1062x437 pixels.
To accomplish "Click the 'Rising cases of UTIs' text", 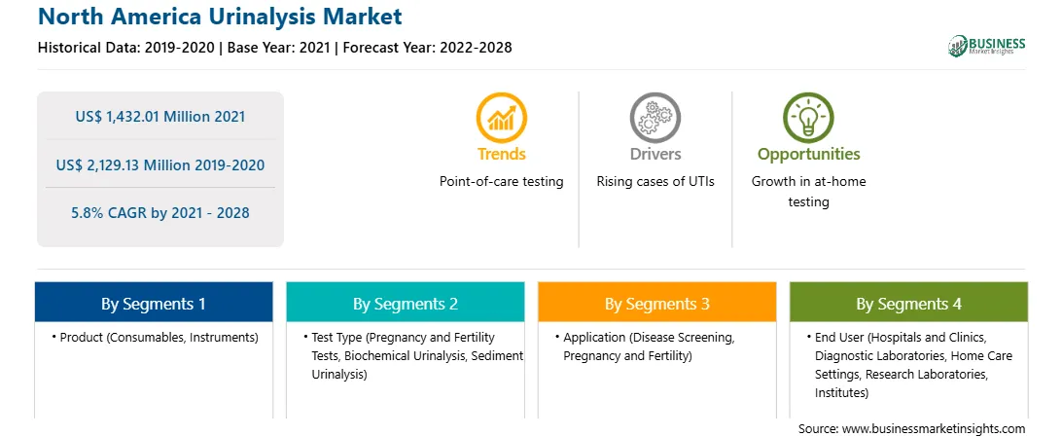I will click(655, 182).
